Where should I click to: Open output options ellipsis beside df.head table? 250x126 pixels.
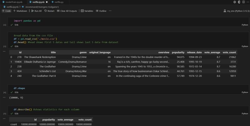[4, 52]
